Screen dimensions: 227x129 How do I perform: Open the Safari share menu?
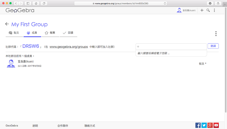(x=218, y=3)
